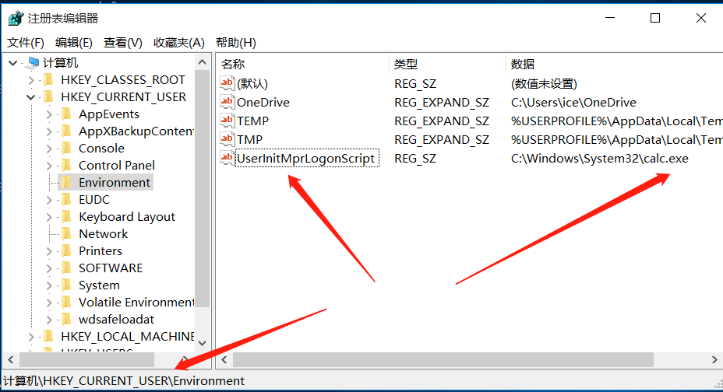Click the Control Panel folder icon

point(66,165)
